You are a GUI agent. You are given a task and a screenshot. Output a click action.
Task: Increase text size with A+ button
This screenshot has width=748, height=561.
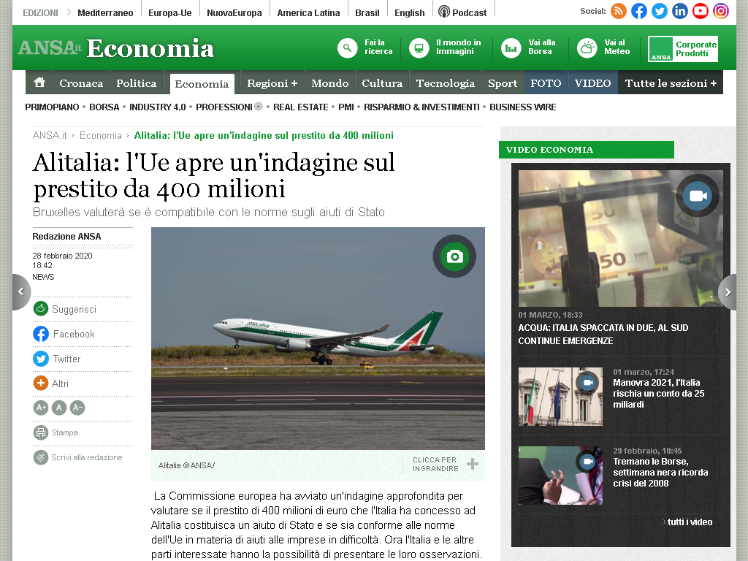(41, 408)
